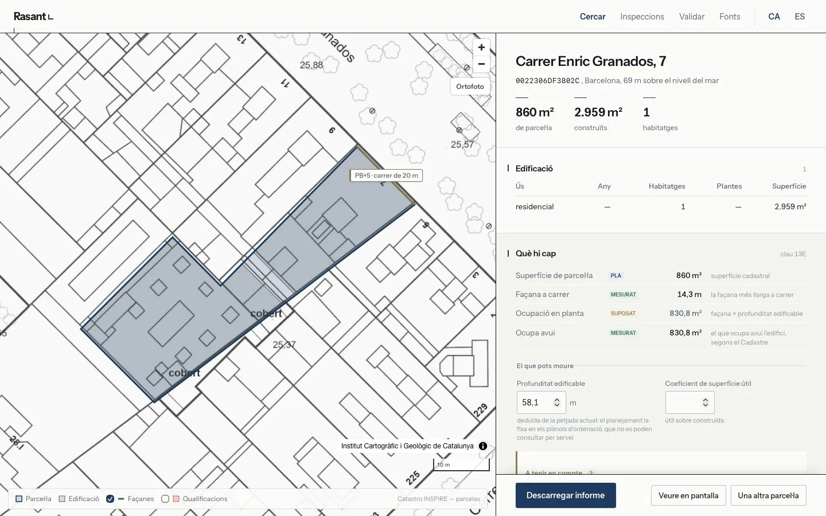
Task: Open the Fonts tab
Action: [730, 17]
